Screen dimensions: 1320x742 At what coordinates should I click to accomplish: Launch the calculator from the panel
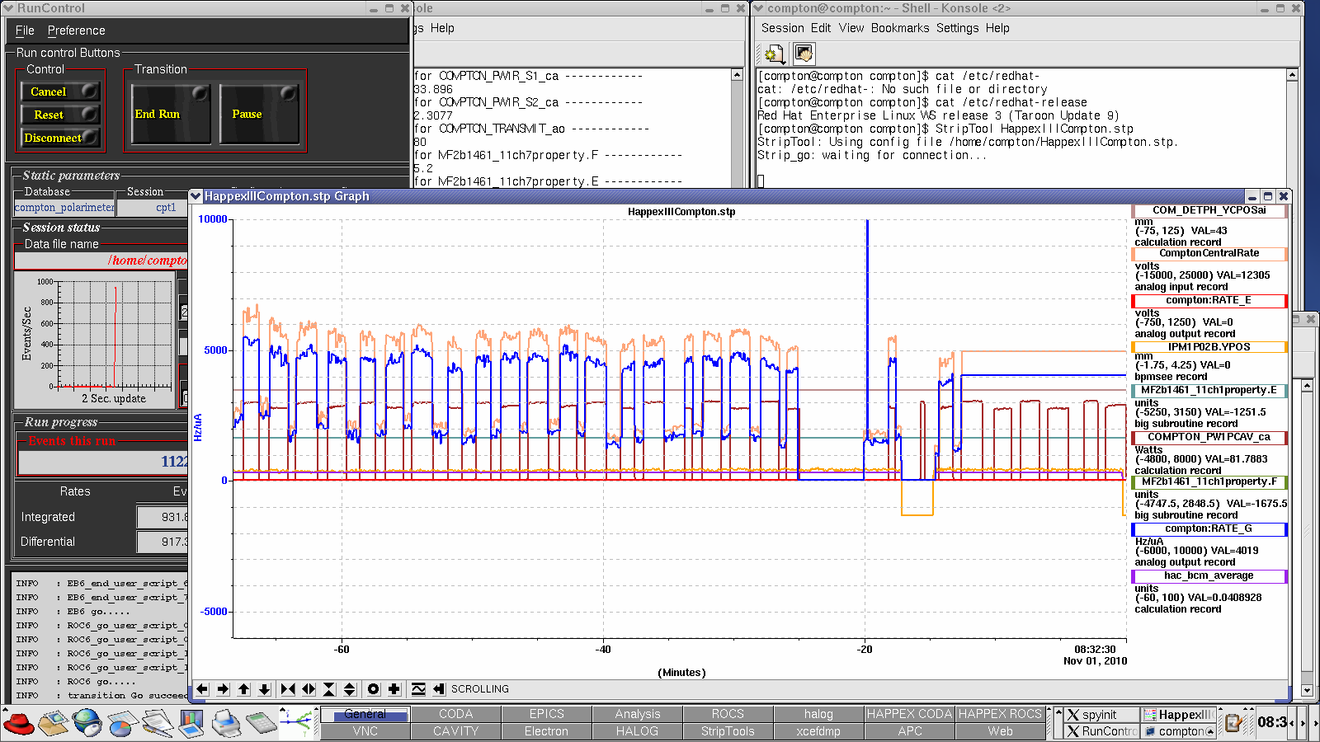point(261,723)
